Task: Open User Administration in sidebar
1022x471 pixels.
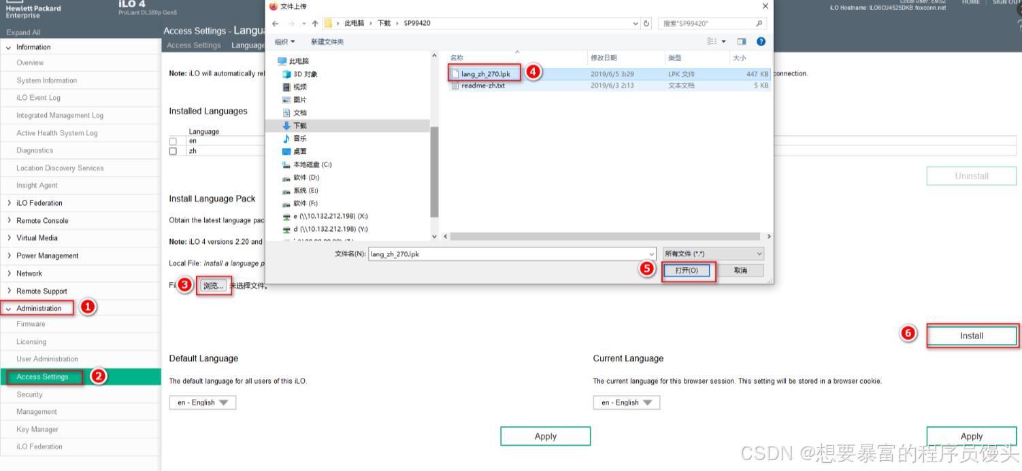Action: (47, 359)
